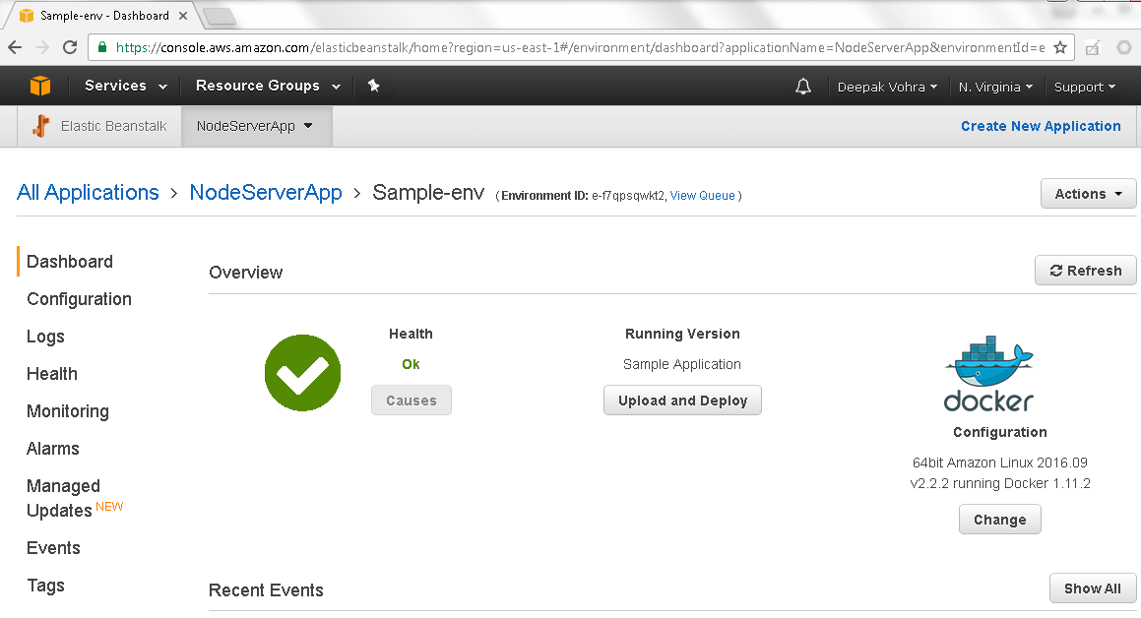Open the Services dropdown menu
The image size is (1141, 618).
point(126,86)
